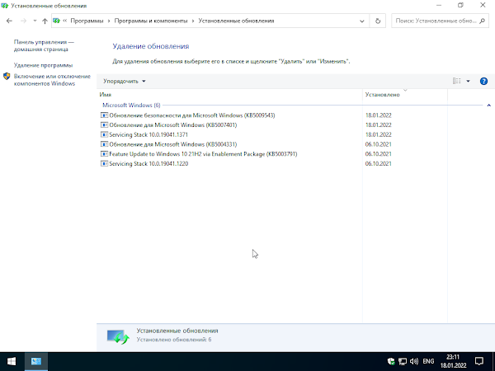The width and height of the screenshot is (495, 371).
Task: Select security update KB5009543
Action: coord(192,115)
